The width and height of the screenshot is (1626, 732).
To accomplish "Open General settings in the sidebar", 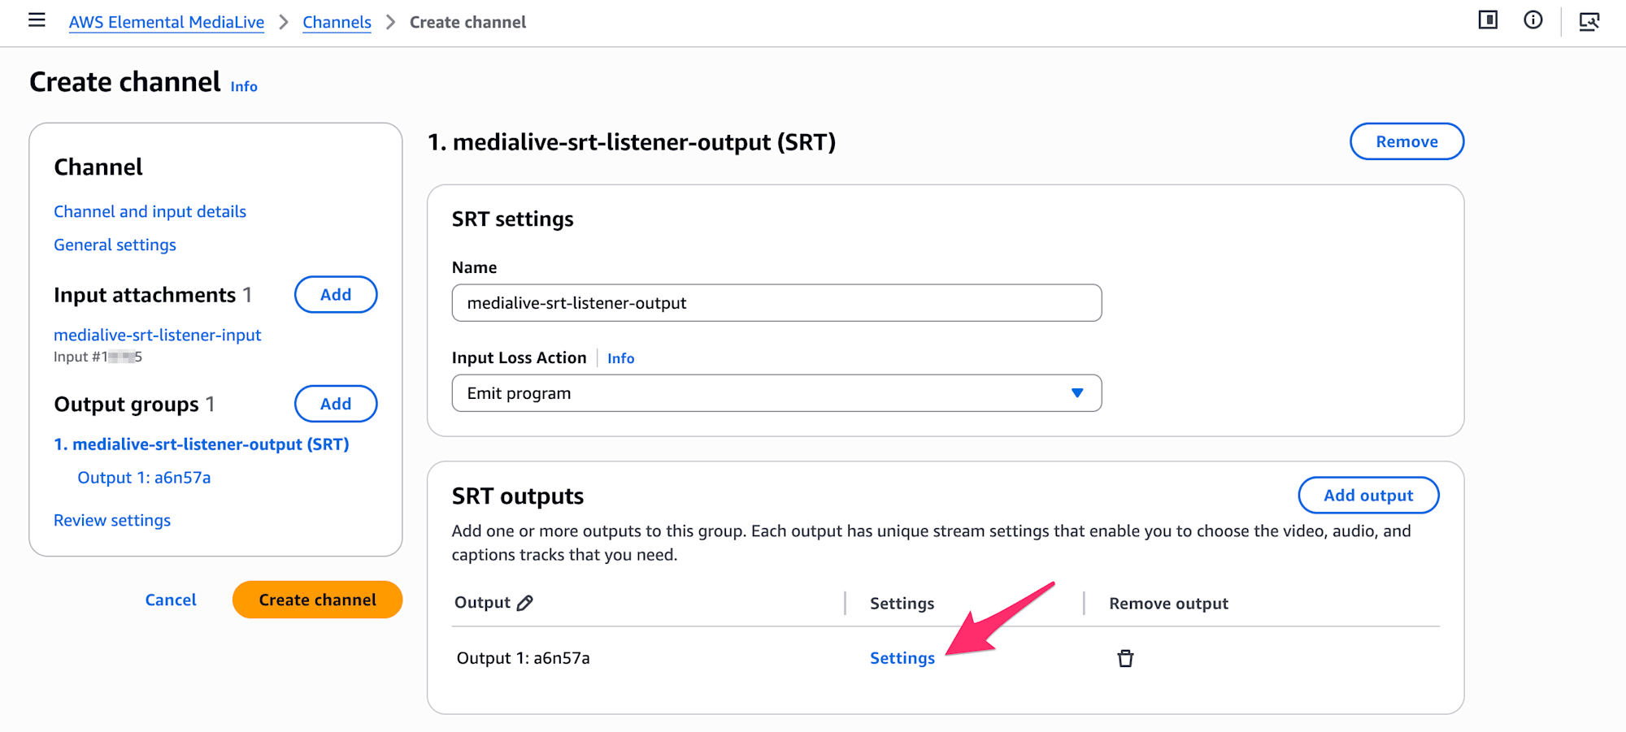I will coord(115,245).
